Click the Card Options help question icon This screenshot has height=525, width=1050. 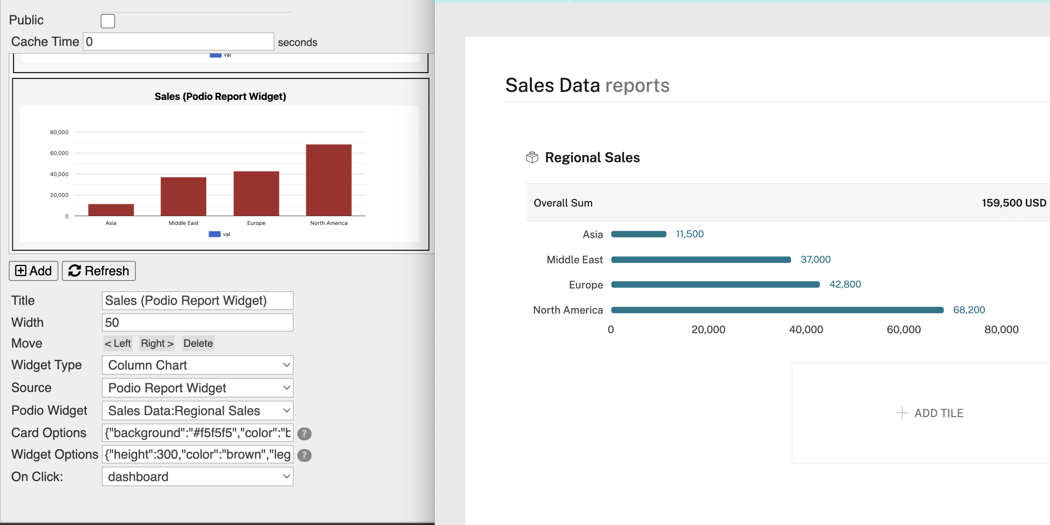[304, 434]
